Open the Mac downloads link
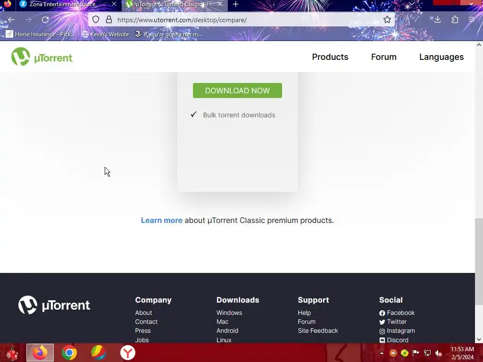The image size is (483, 362). point(223,321)
